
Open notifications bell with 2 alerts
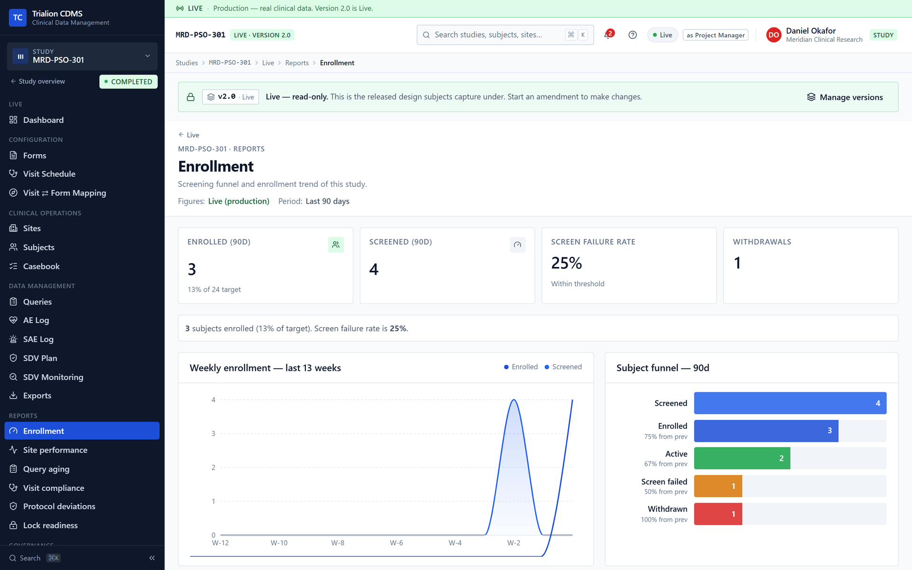(x=608, y=35)
